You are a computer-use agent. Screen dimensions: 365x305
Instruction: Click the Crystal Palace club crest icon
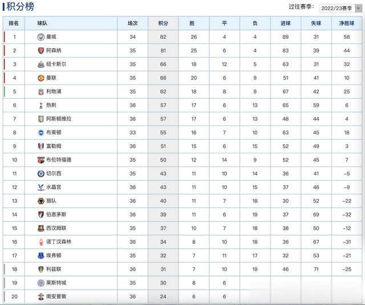[40, 188]
